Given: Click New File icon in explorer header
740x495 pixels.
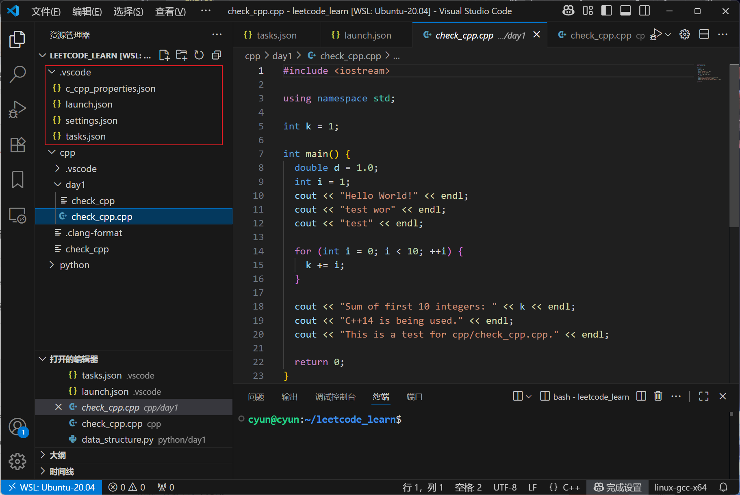Looking at the screenshot, I should (x=164, y=55).
